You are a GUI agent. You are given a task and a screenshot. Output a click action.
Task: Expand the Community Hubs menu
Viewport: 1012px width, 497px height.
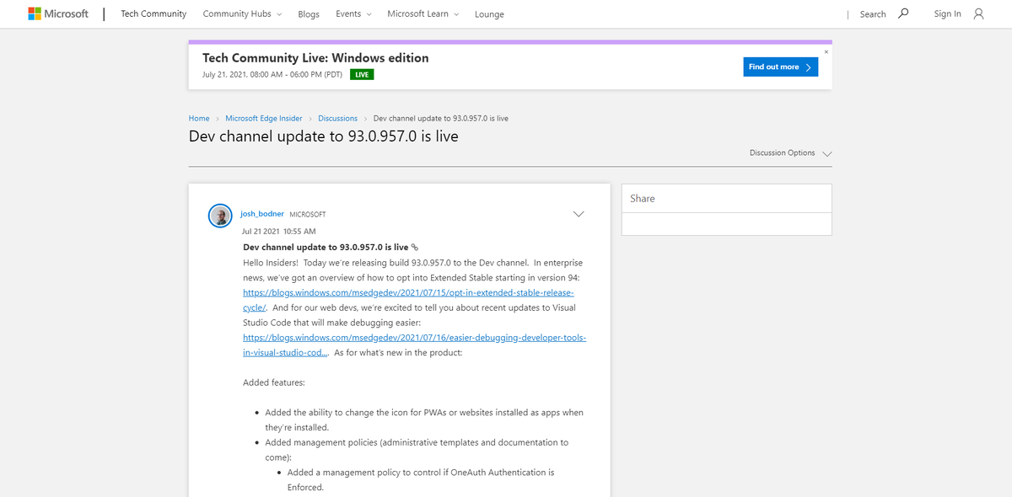click(242, 14)
